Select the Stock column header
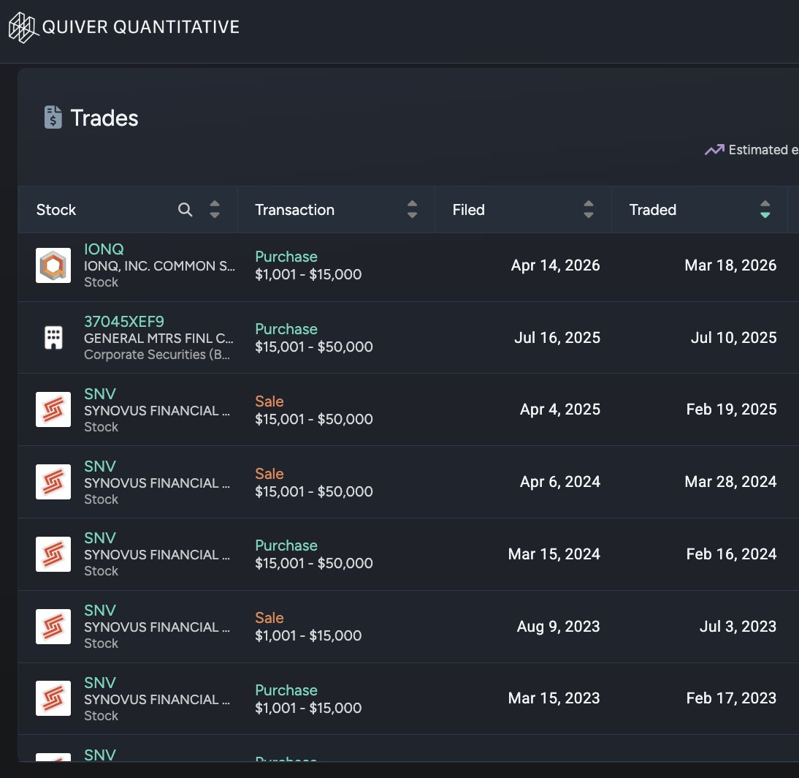Viewport: 799px width, 778px height. point(56,210)
